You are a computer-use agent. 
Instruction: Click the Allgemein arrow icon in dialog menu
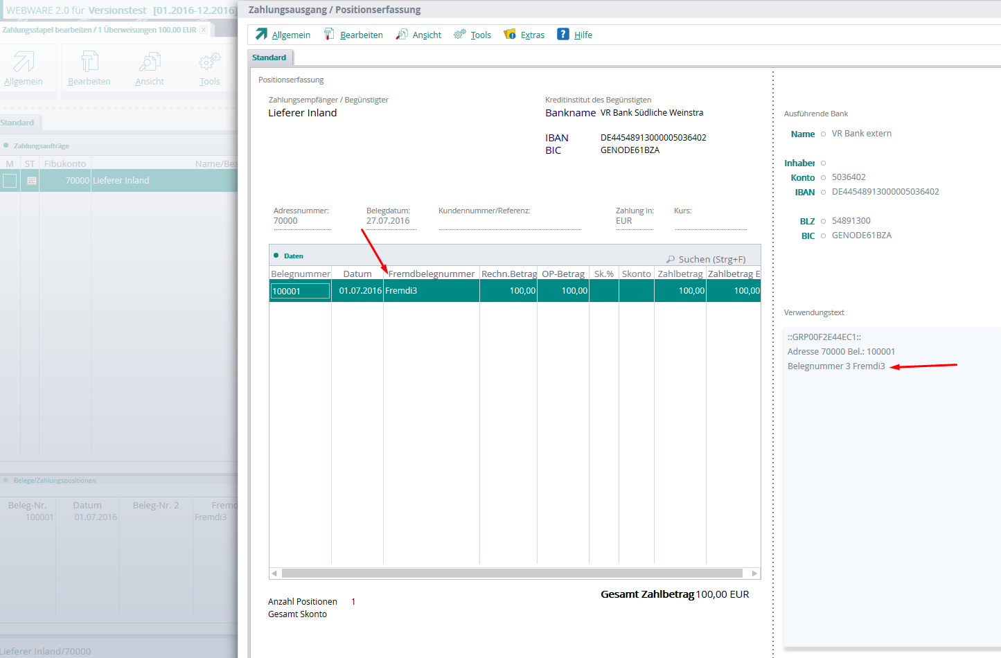pyautogui.click(x=261, y=34)
